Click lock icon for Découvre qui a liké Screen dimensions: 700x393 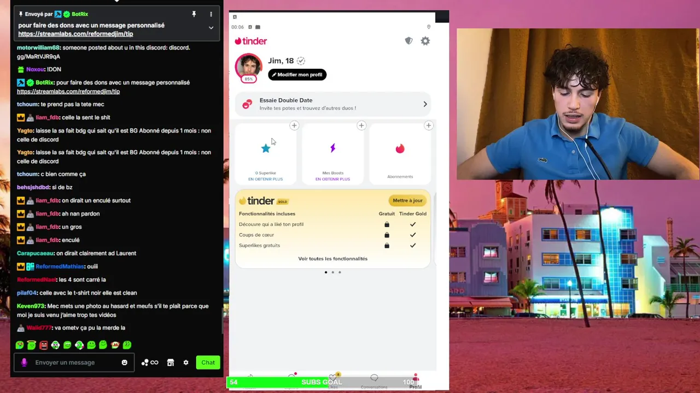(x=387, y=224)
